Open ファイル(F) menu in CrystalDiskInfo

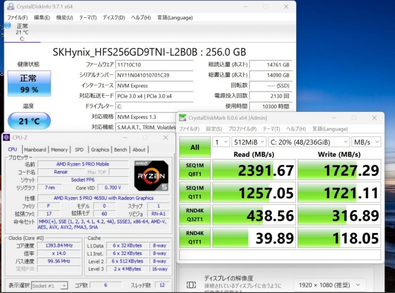tap(17, 18)
